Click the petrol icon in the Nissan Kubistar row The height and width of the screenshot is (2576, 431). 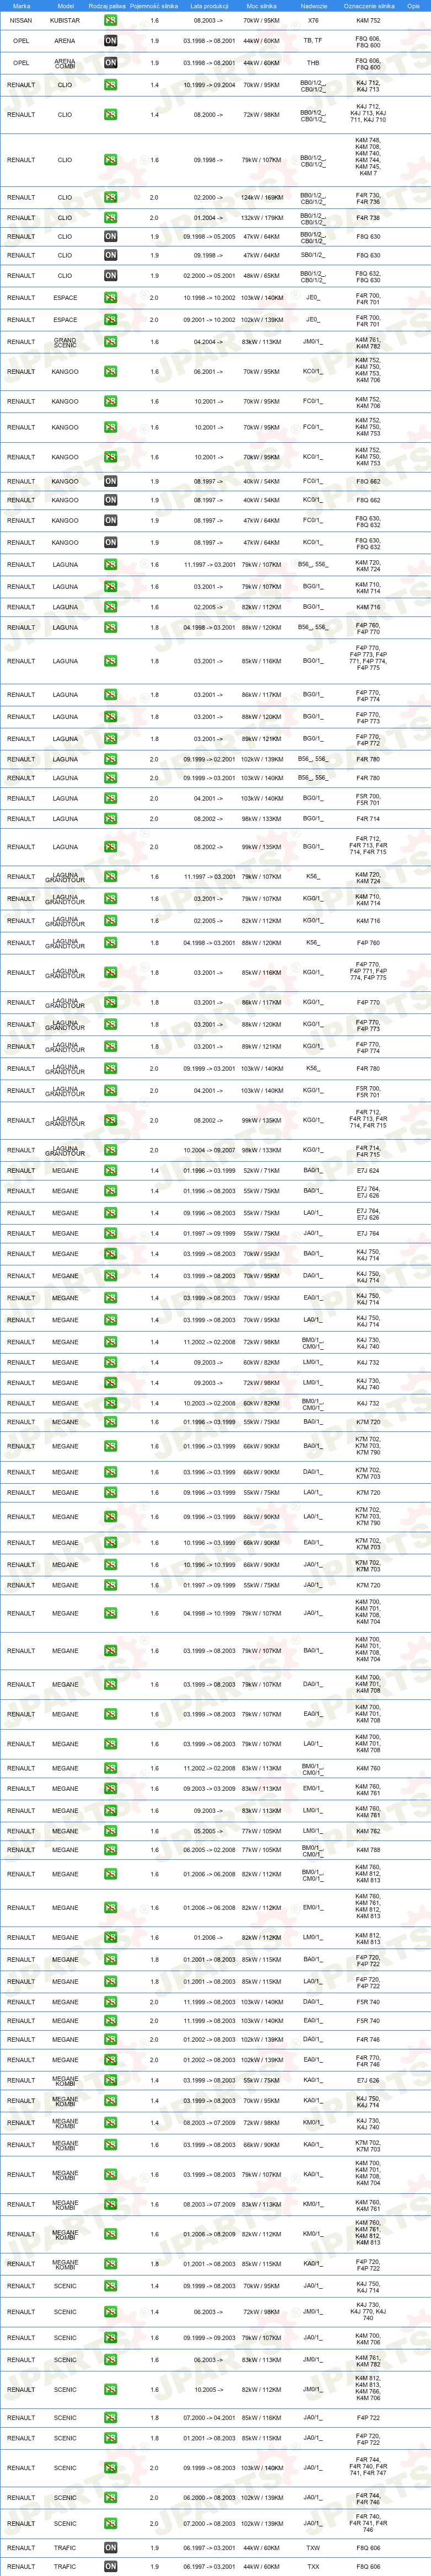coord(110,20)
